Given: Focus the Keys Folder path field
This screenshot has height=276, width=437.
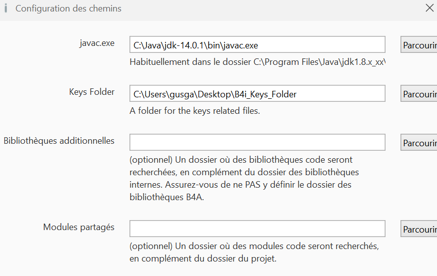Looking at the screenshot, I should click(257, 93).
